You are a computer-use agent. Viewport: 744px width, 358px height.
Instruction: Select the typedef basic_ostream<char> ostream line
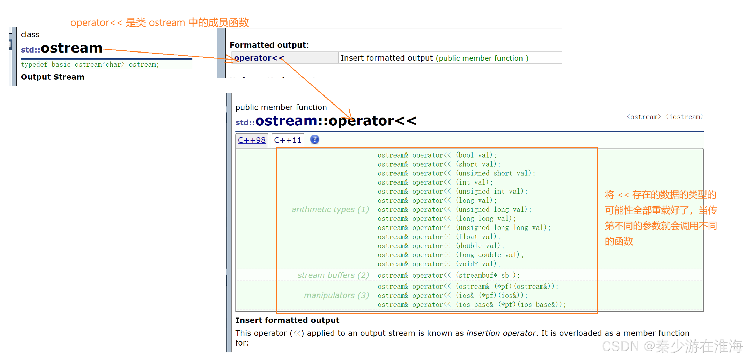coord(90,65)
